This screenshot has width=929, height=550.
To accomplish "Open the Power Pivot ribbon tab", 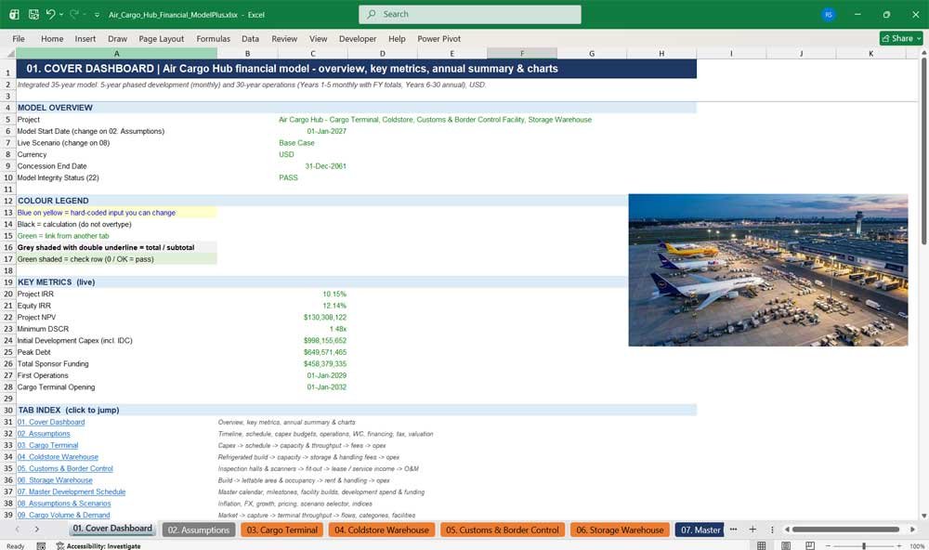I will click(x=439, y=38).
